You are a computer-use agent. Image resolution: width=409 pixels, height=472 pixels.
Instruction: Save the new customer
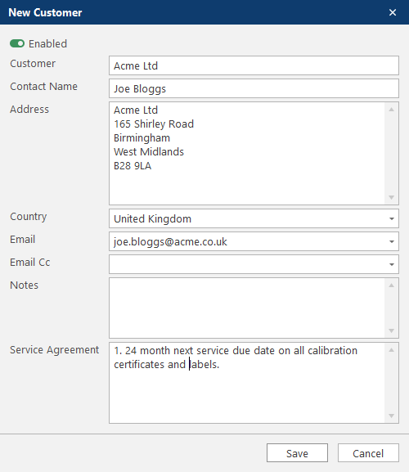[x=297, y=453]
